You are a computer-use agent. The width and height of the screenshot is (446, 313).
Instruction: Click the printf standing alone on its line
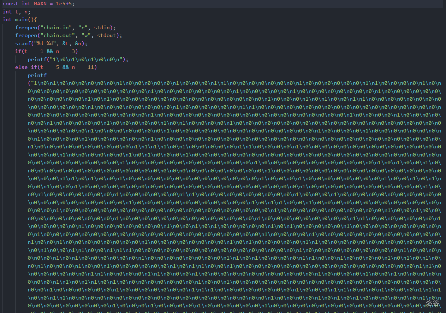[x=37, y=75]
